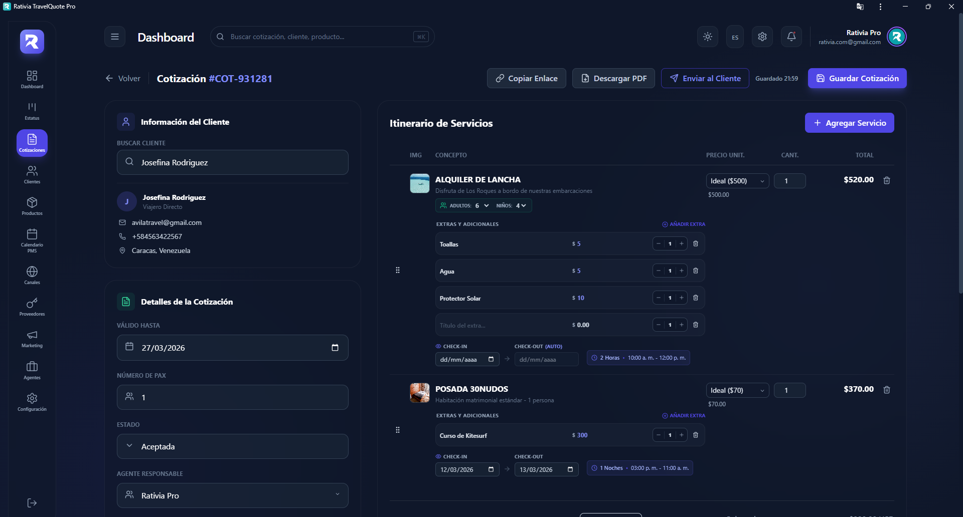Click the logout icon in sidebar
Image resolution: width=963 pixels, height=517 pixels.
[32, 503]
